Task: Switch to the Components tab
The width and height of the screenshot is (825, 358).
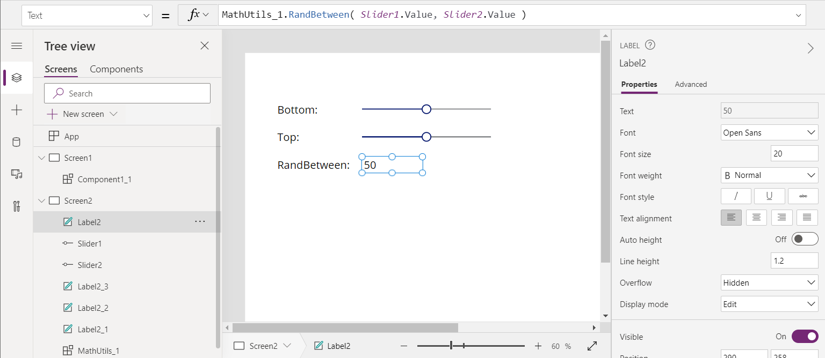Action: 117,69
